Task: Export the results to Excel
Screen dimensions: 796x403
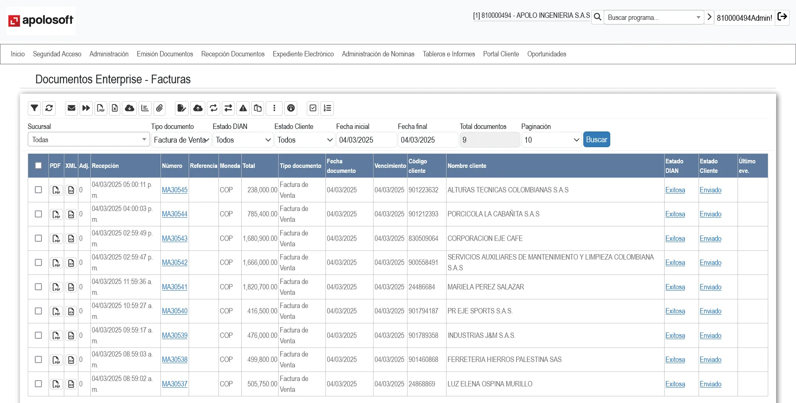Action: (115, 108)
